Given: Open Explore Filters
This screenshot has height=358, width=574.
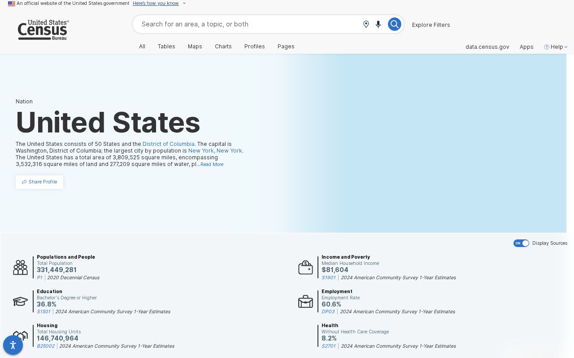Looking at the screenshot, I should pos(431,25).
